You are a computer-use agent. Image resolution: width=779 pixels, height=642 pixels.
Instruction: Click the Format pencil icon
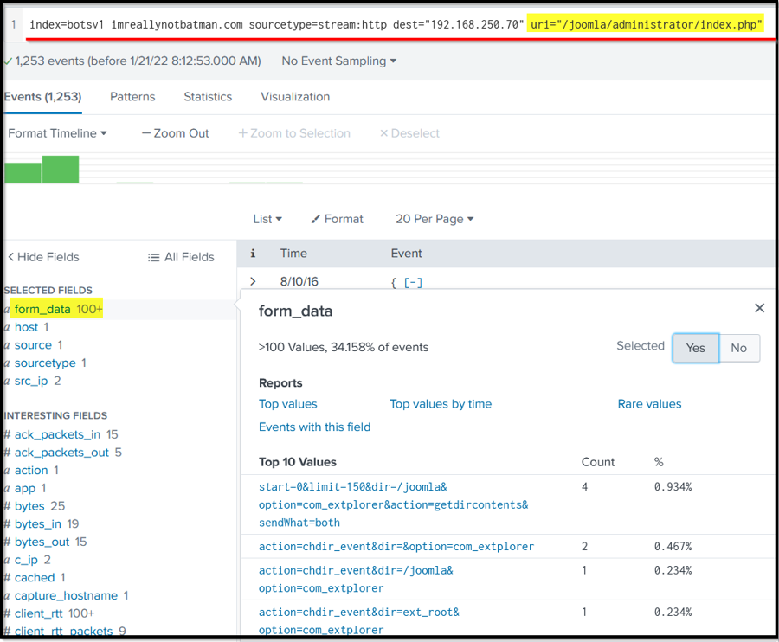pyautogui.click(x=316, y=220)
